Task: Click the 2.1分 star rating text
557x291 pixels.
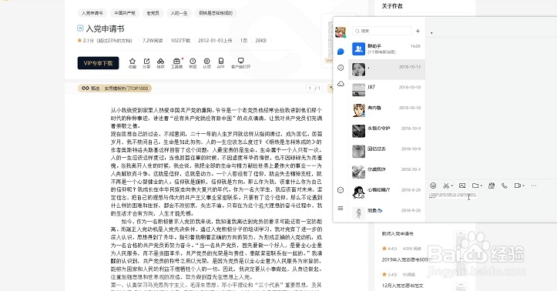Action: 88,41
